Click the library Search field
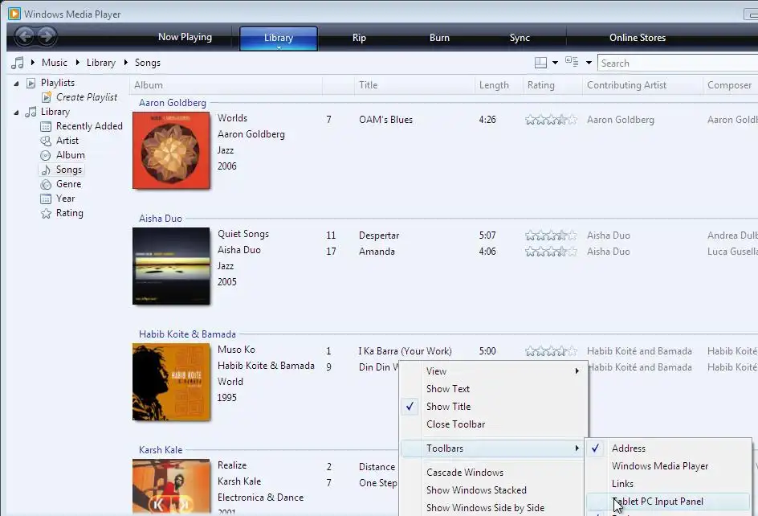758x516 pixels. 678,63
